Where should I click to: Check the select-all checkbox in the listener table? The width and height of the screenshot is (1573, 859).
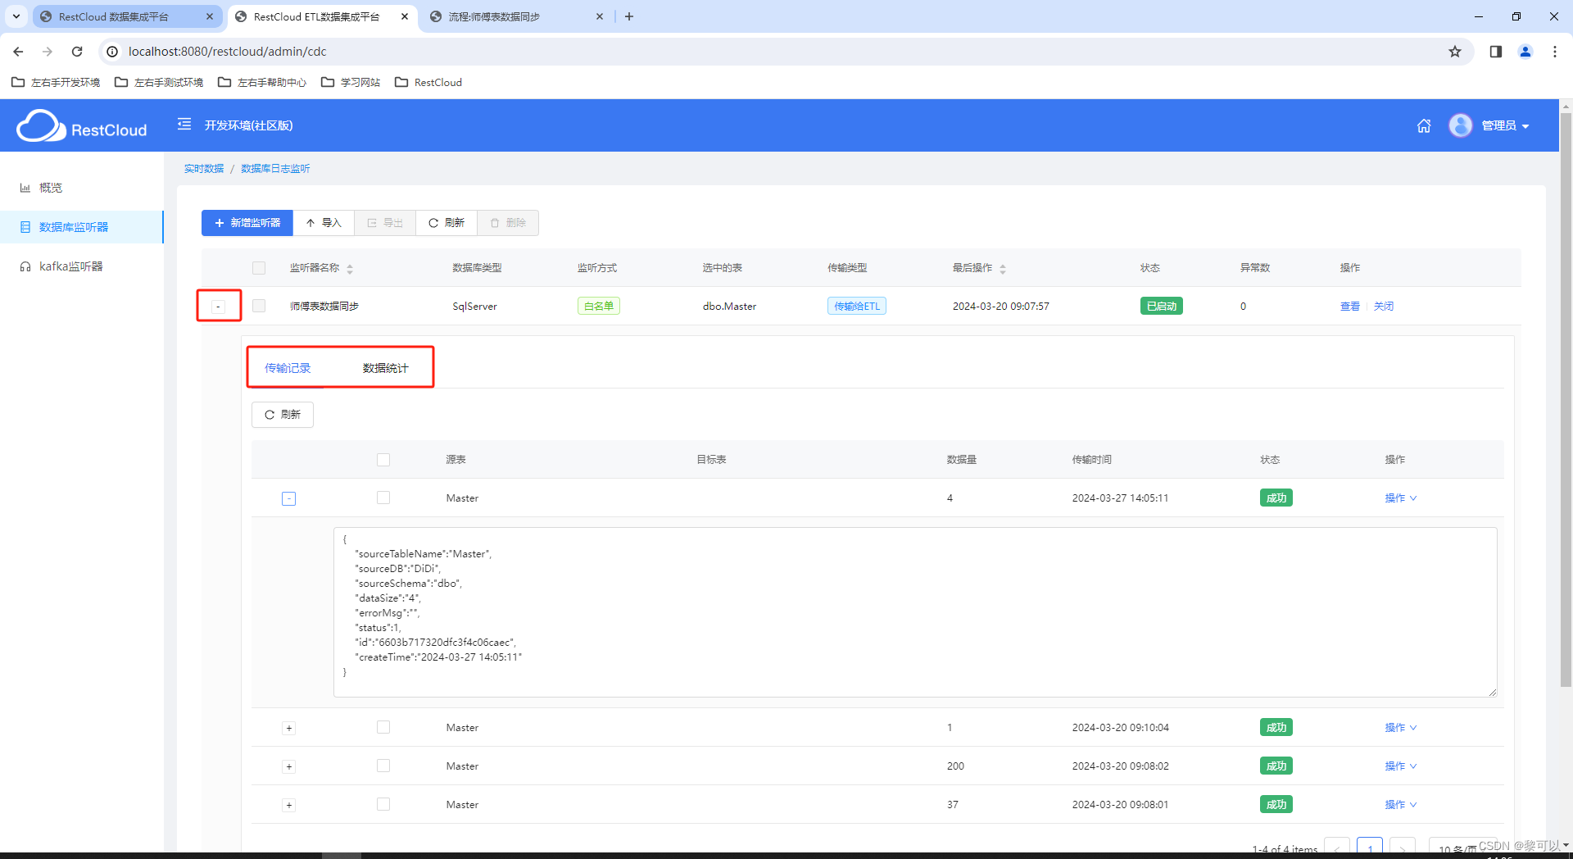(x=258, y=267)
